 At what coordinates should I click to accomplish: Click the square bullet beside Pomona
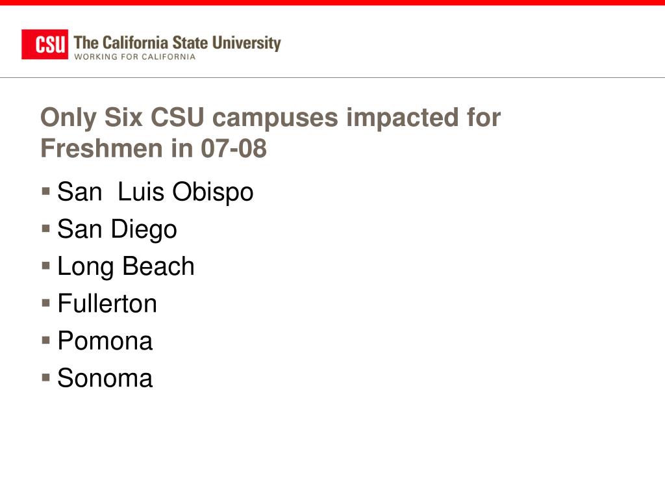point(46,340)
